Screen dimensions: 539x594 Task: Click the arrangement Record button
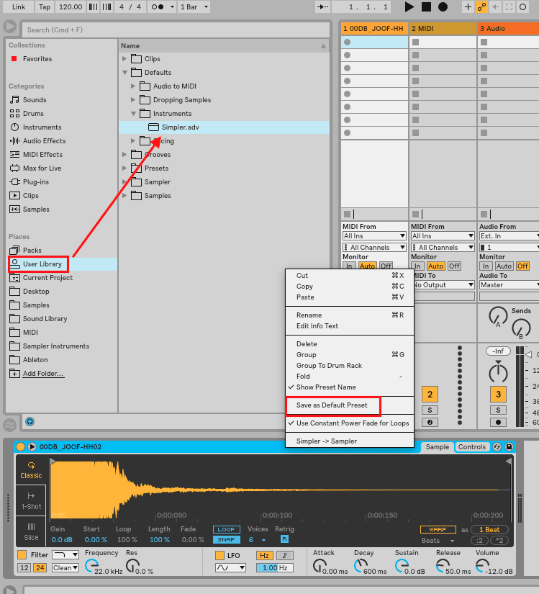443,7
